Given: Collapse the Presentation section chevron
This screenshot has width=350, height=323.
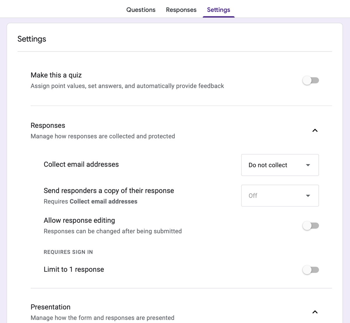Looking at the screenshot, I should click(x=315, y=312).
